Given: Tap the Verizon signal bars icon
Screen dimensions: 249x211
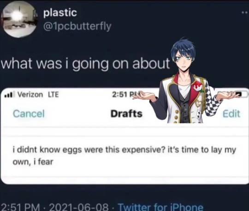Looking at the screenshot, I should tap(10, 95).
